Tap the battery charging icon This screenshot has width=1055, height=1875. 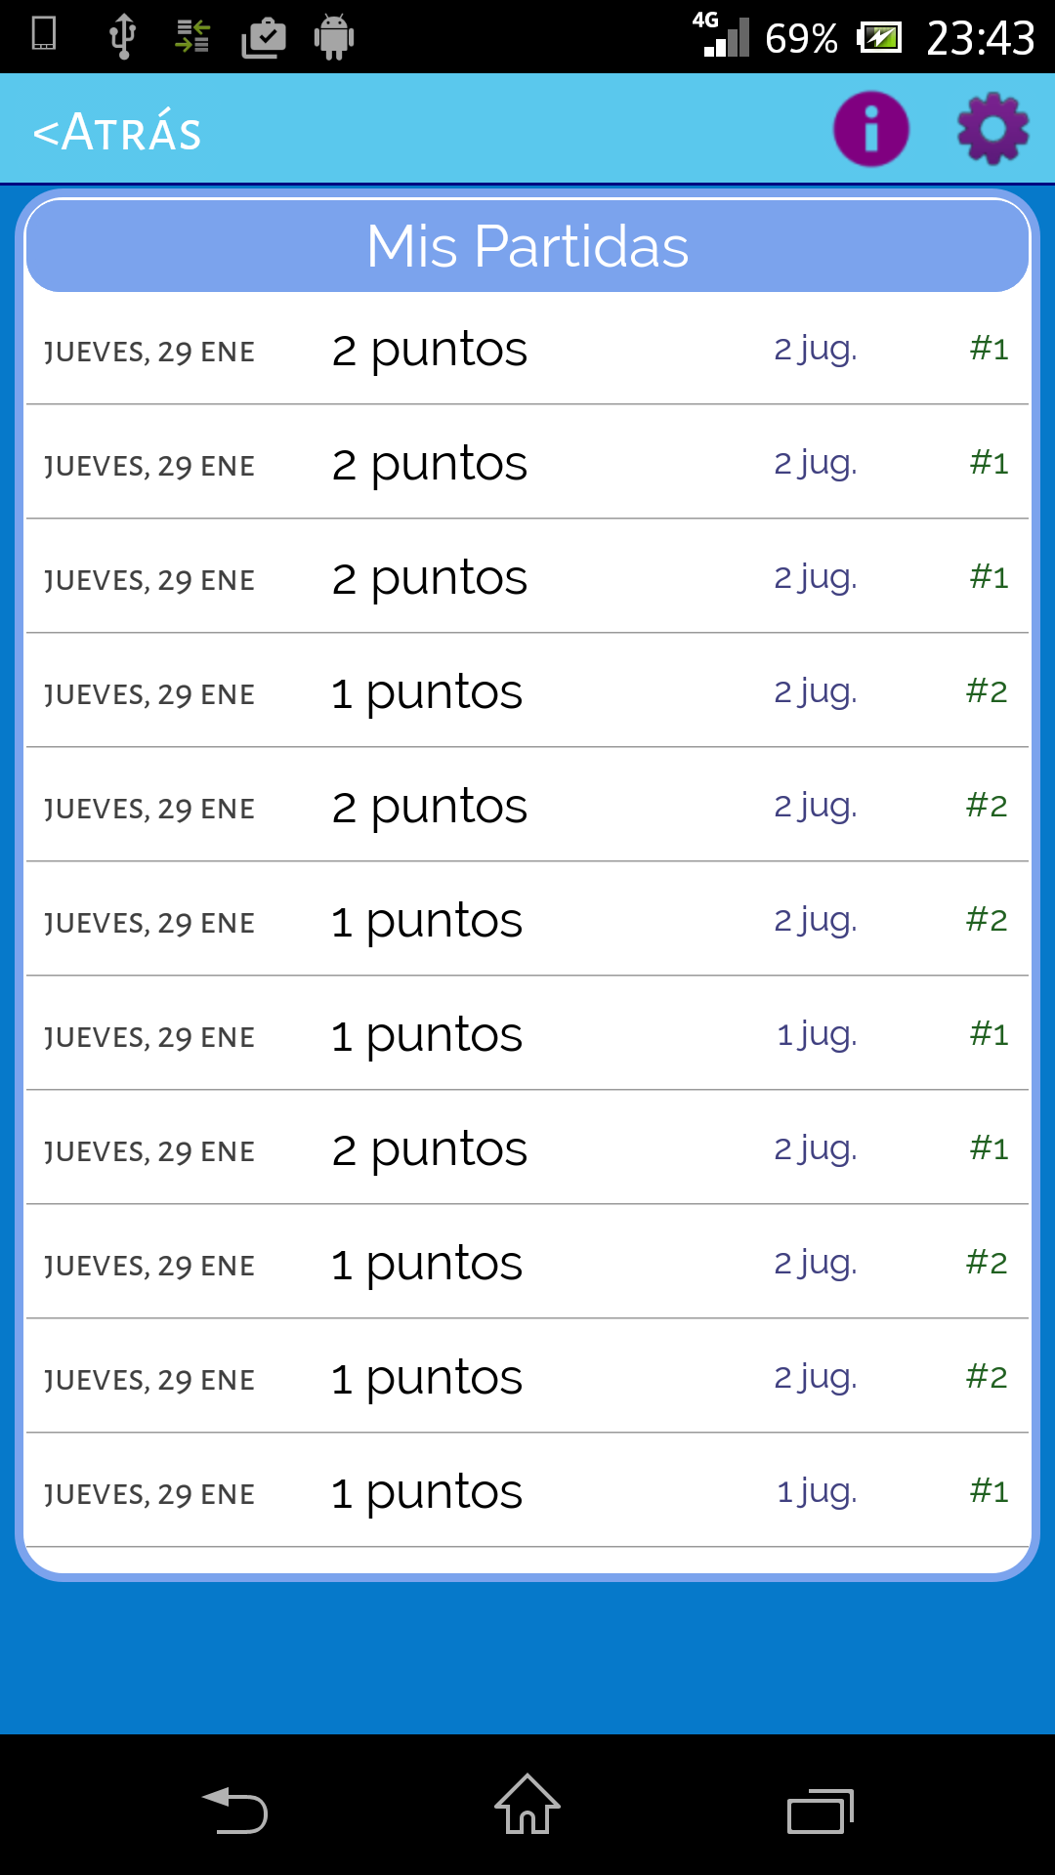pos(879,38)
